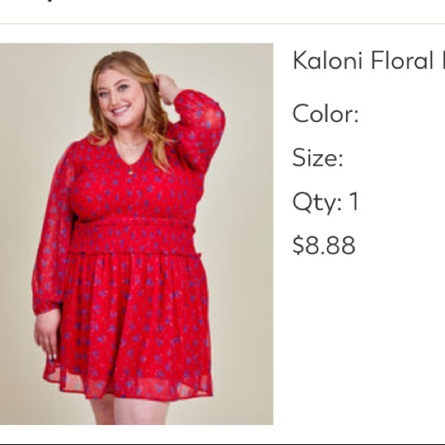Click the Size: label
This screenshot has width=445, height=445.
coord(318,157)
